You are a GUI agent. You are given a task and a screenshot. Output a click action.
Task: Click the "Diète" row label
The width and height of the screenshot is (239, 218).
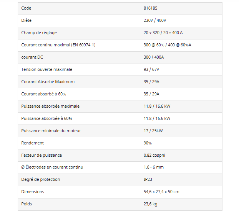tap(27, 21)
